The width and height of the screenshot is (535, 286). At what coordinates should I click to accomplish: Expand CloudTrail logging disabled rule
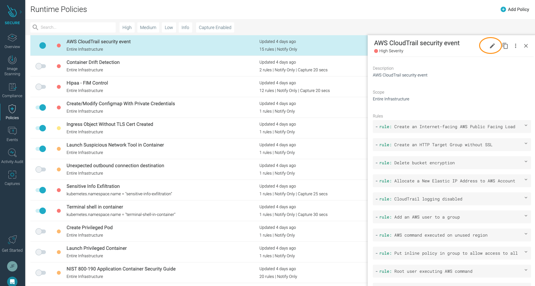click(x=526, y=198)
